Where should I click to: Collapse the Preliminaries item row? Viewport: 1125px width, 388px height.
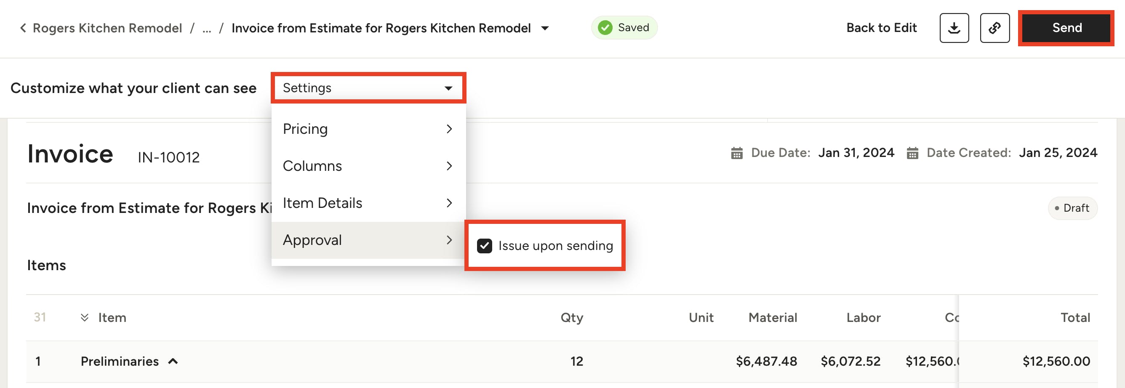tap(173, 361)
